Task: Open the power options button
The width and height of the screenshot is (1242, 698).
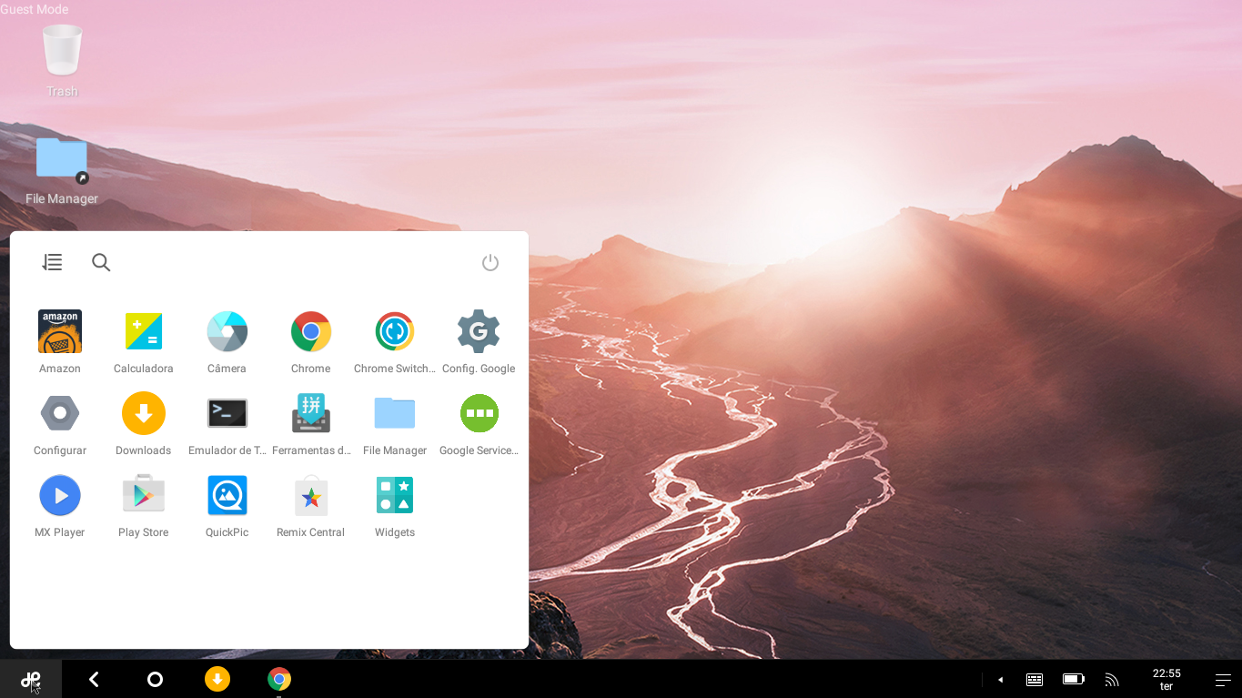Action: click(490, 263)
